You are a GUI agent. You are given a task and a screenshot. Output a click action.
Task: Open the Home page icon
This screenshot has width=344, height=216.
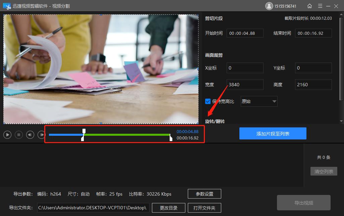309,6
